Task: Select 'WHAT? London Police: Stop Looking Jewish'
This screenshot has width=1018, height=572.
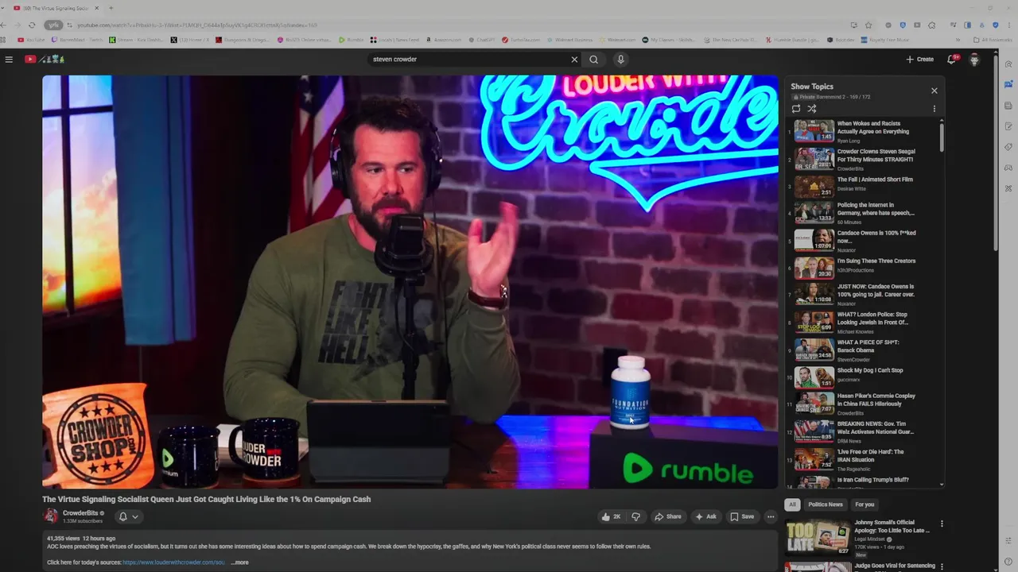Action: point(864,322)
